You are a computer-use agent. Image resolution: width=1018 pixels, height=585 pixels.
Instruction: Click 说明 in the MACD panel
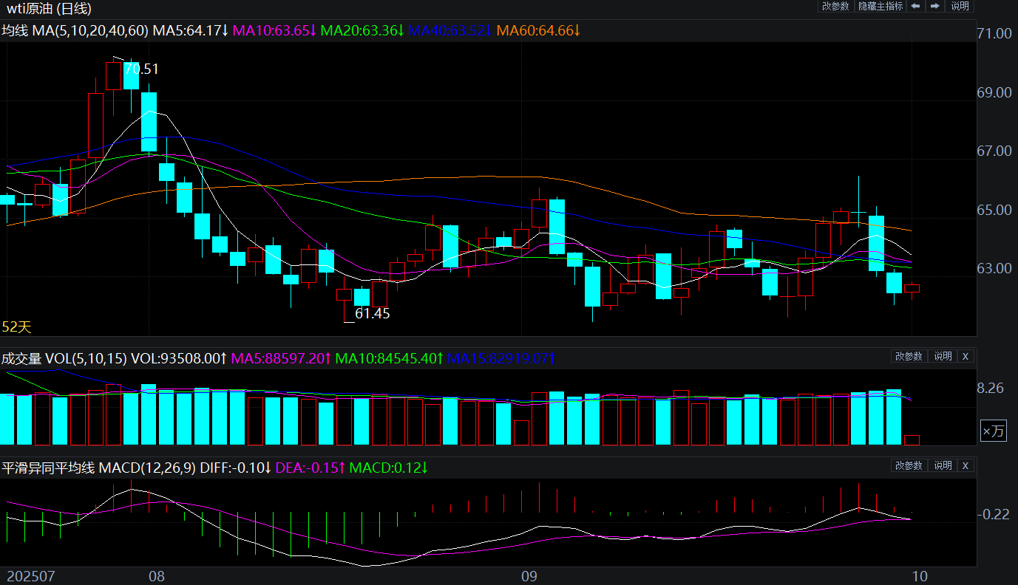pyautogui.click(x=943, y=465)
